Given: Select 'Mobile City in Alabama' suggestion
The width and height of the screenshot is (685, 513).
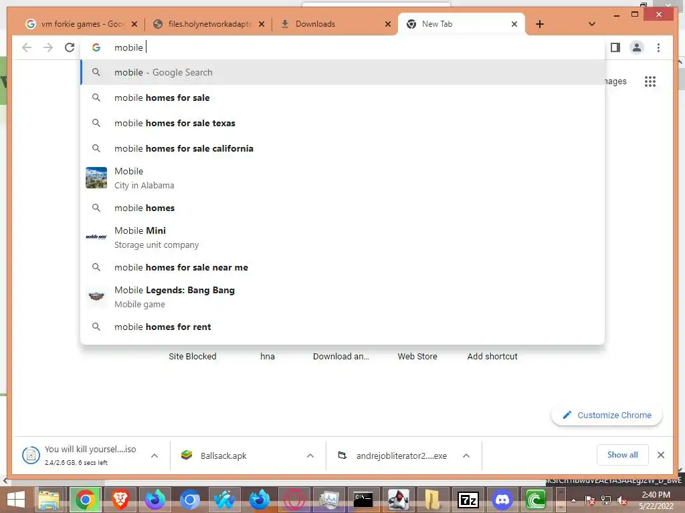Looking at the screenshot, I should click(x=343, y=178).
